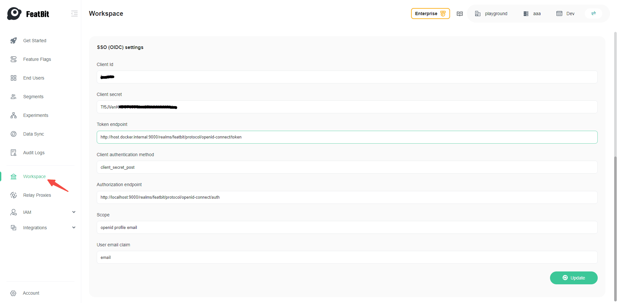Click the FeatBit logo icon
Screen dimensions: 619x303
[x=14, y=14]
